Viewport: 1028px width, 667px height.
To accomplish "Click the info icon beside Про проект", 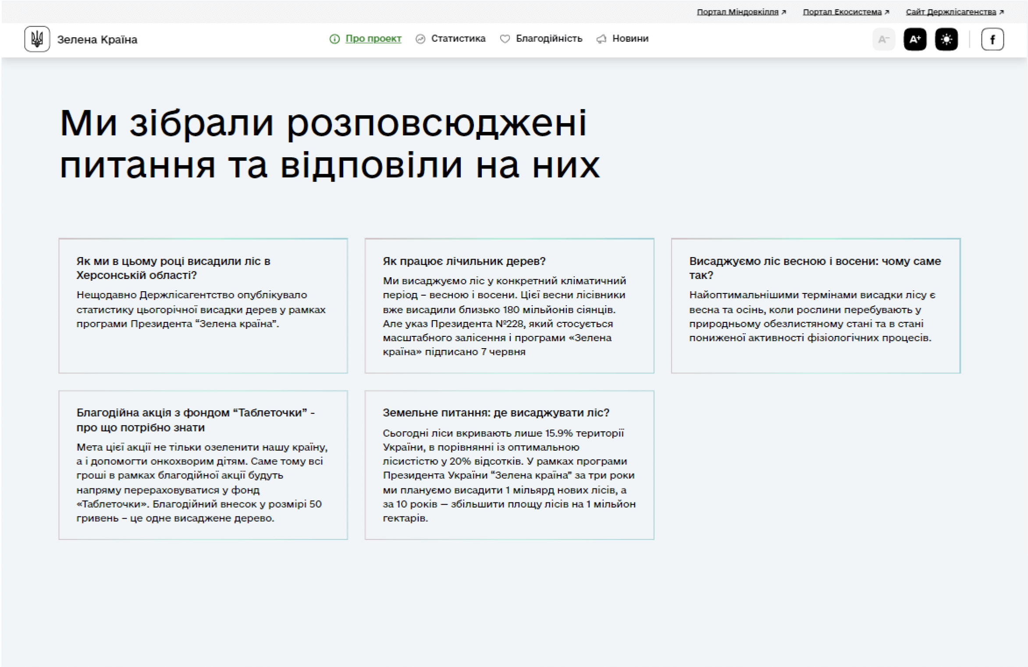I will click(x=334, y=39).
